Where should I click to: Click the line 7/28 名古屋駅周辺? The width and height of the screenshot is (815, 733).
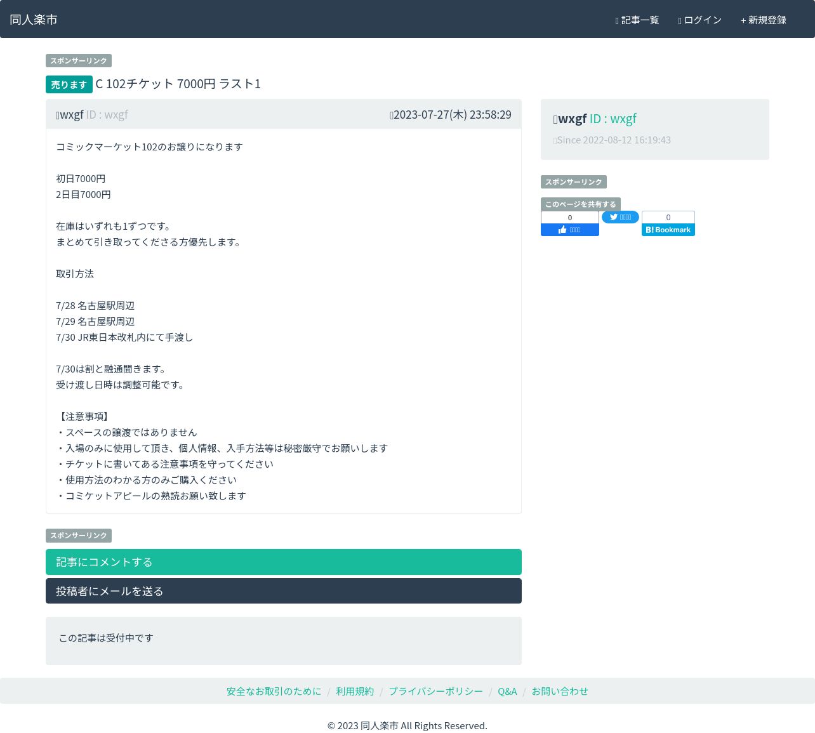[x=95, y=306]
